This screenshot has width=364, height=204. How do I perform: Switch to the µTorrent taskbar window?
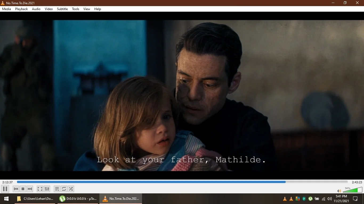click(x=78, y=199)
